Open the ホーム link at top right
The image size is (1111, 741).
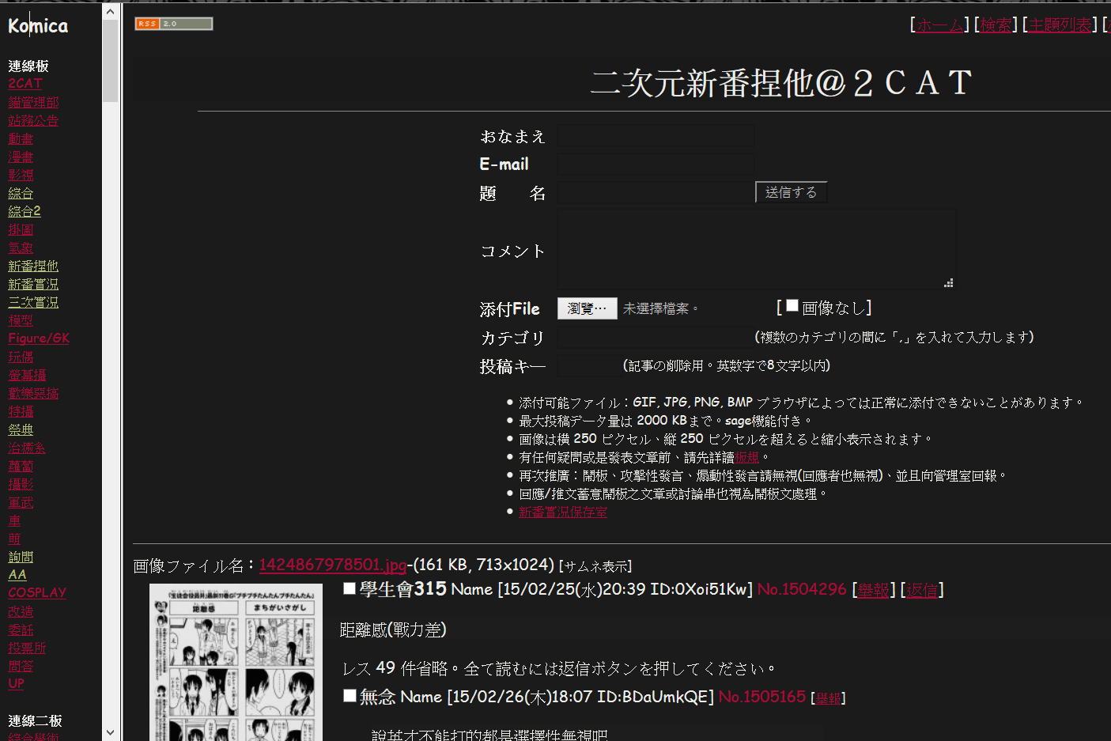(939, 24)
